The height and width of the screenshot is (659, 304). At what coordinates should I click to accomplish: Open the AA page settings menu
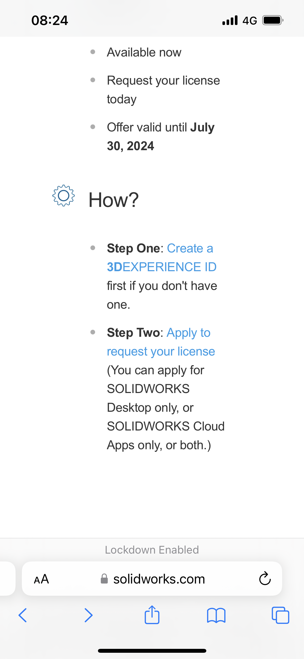click(x=41, y=579)
